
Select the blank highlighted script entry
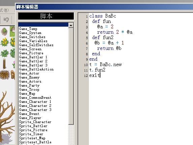[x=43, y=24]
